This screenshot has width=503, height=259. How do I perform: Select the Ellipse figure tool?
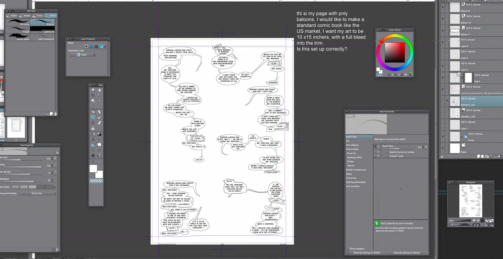pyautogui.click(x=100, y=150)
